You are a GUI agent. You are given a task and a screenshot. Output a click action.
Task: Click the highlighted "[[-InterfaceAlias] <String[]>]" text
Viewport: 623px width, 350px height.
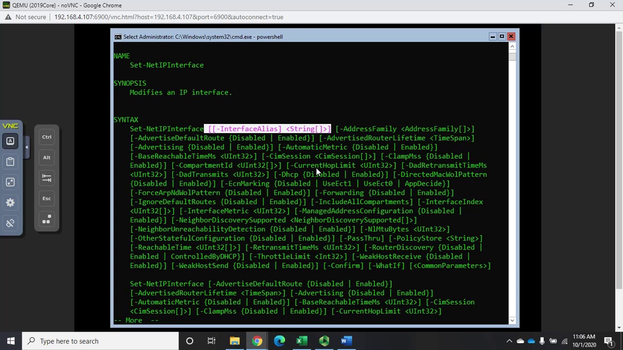tap(270, 129)
